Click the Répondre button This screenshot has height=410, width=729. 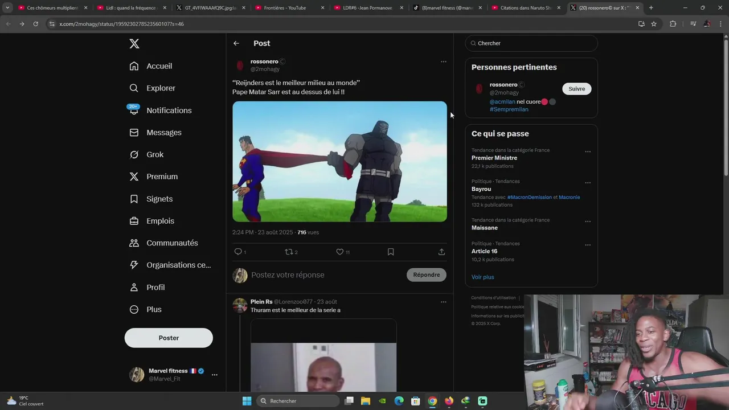(427, 274)
